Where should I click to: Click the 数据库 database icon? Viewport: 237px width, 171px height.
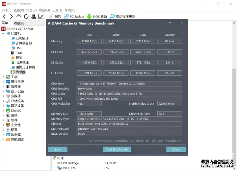click(8, 135)
